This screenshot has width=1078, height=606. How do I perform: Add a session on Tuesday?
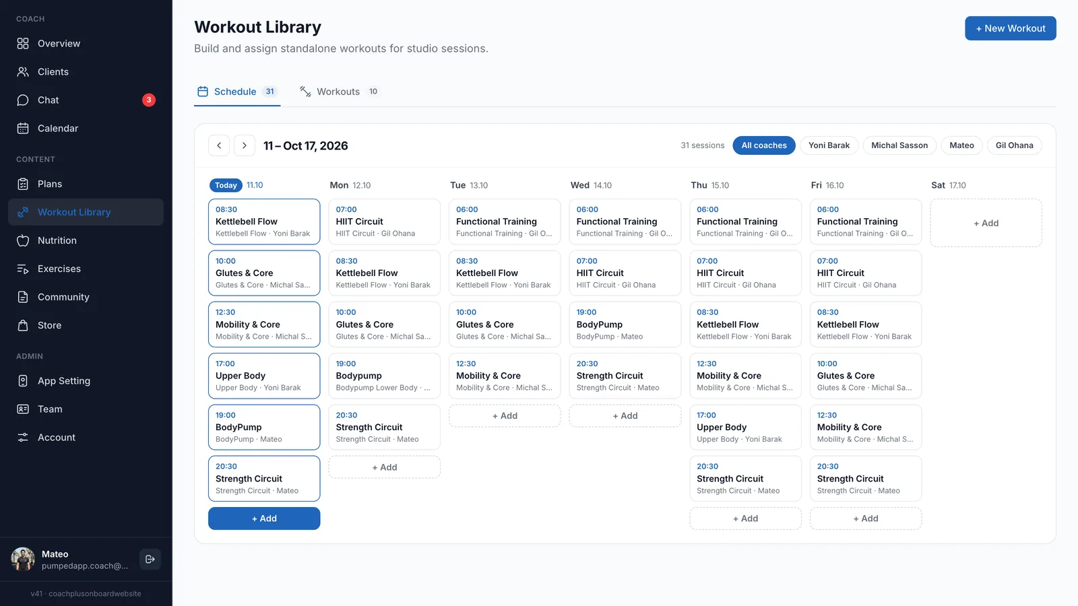click(x=505, y=415)
